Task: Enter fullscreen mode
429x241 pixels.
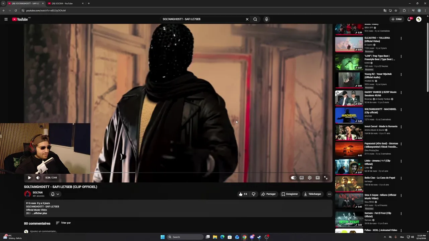Action: tap(326, 178)
